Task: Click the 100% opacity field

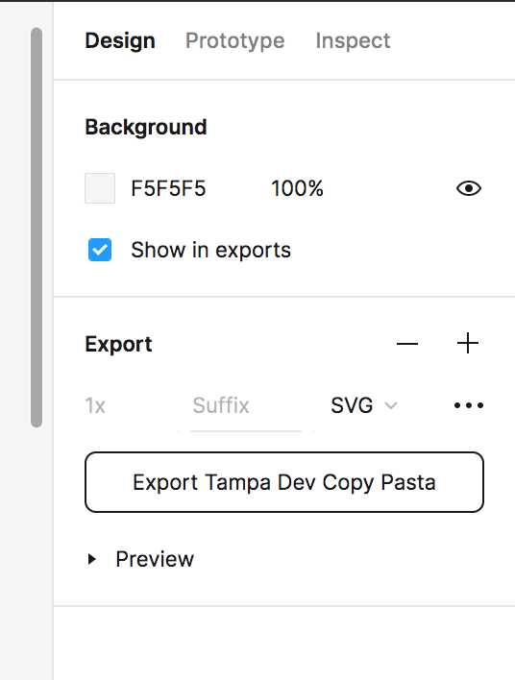Action: point(297,188)
